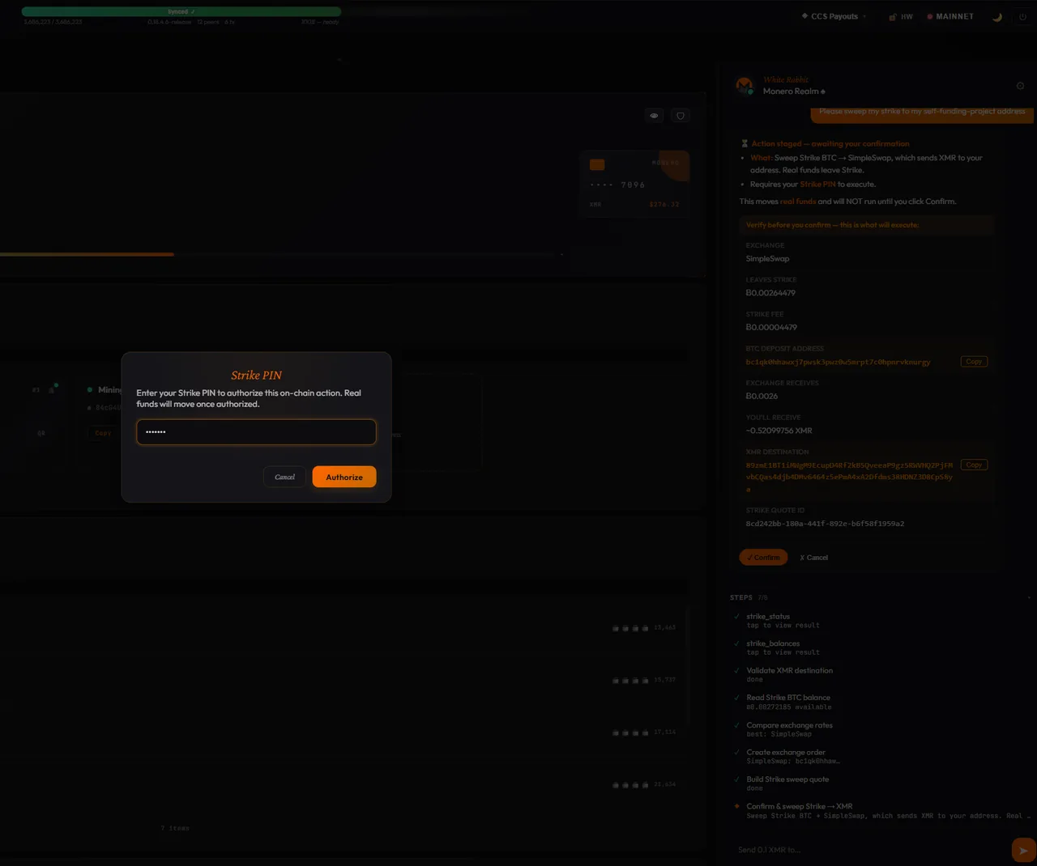Open the chat panel settings gear
The image size is (1037, 866).
pyautogui.click(x=1020, y=86)
